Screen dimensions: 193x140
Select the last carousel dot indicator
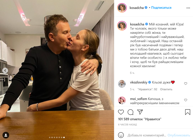(64, 137)
